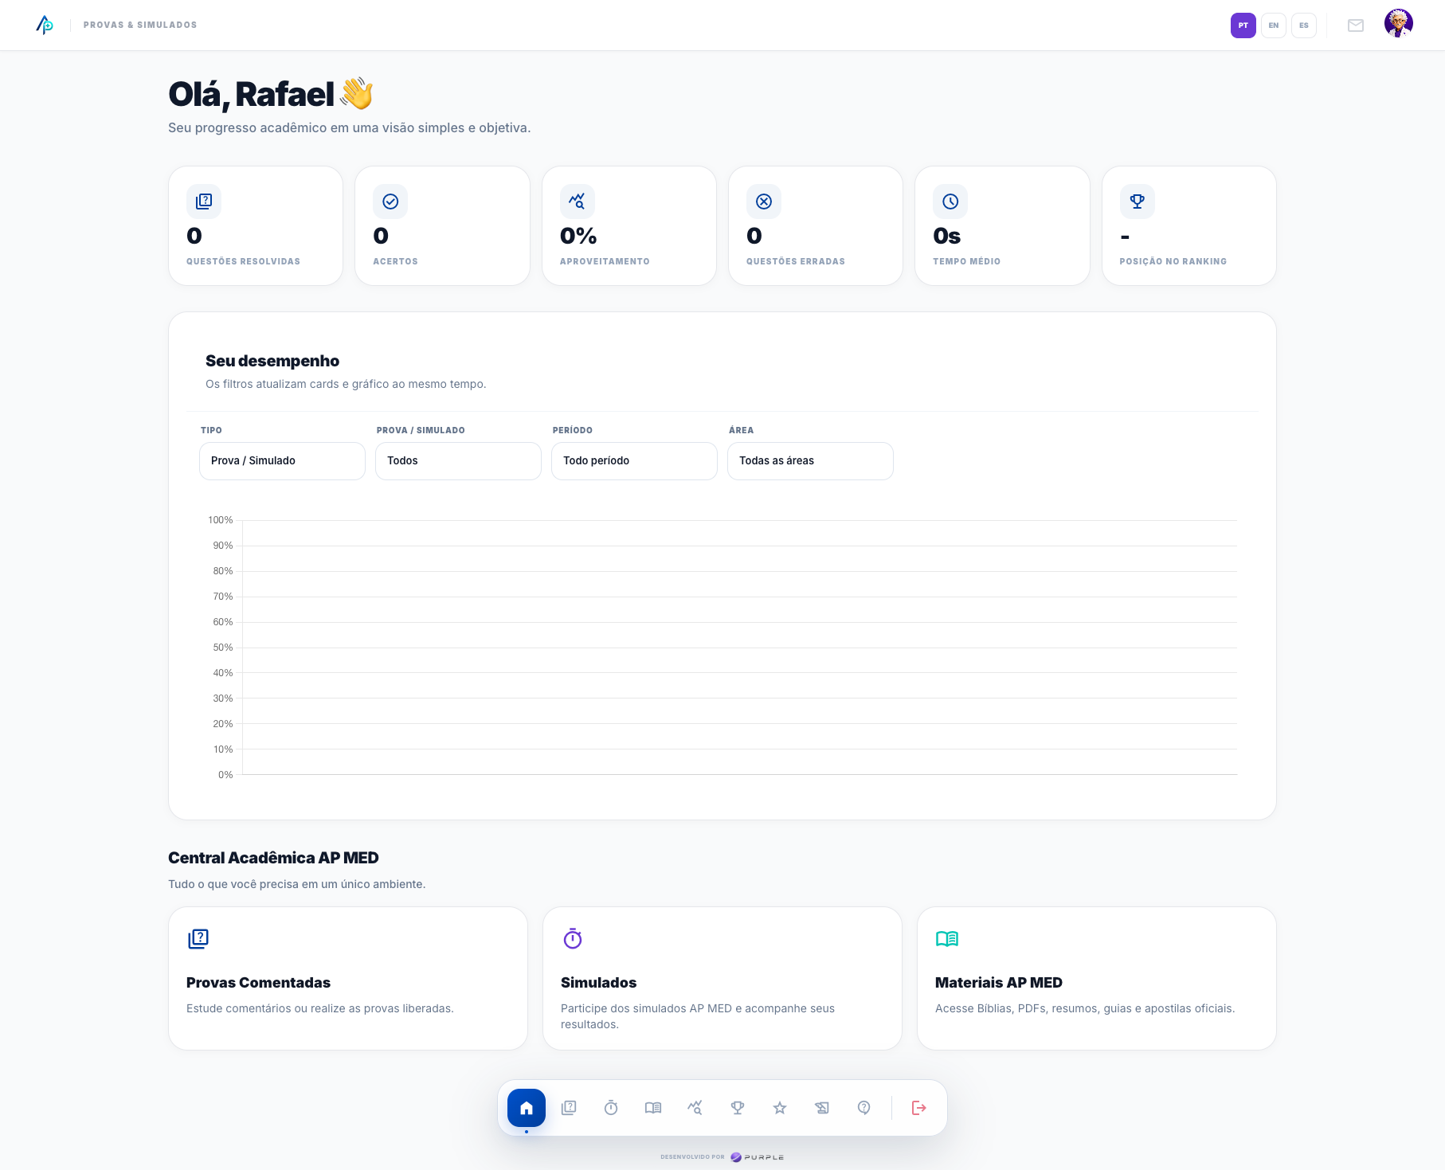Click the "0%" Aproveitamento value
The height and width of the screenshot is (1170, 1445).
tap(578, 236)
